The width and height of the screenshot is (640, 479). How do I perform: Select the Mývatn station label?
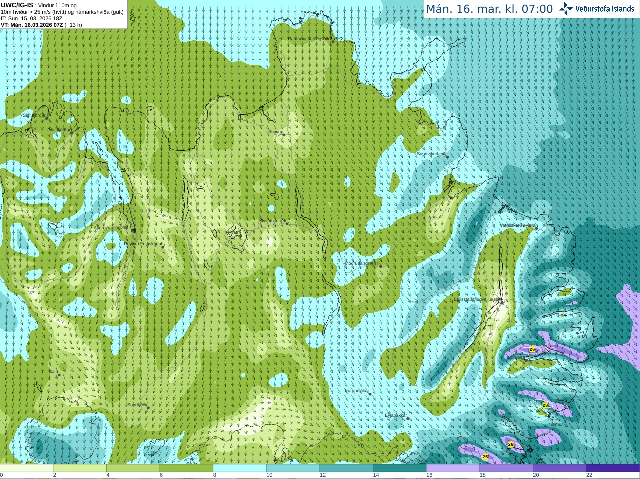coord(232,232)
